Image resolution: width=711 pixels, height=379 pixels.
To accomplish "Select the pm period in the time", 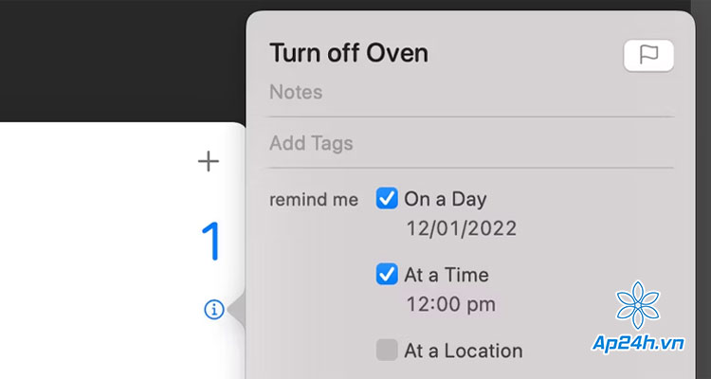I will 481,306.
